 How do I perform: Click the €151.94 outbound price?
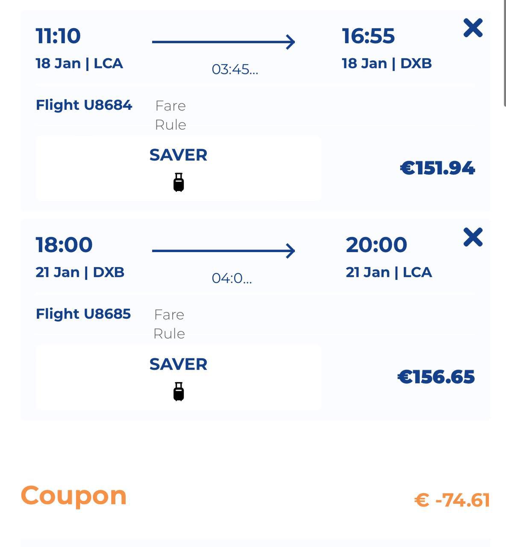437,168
